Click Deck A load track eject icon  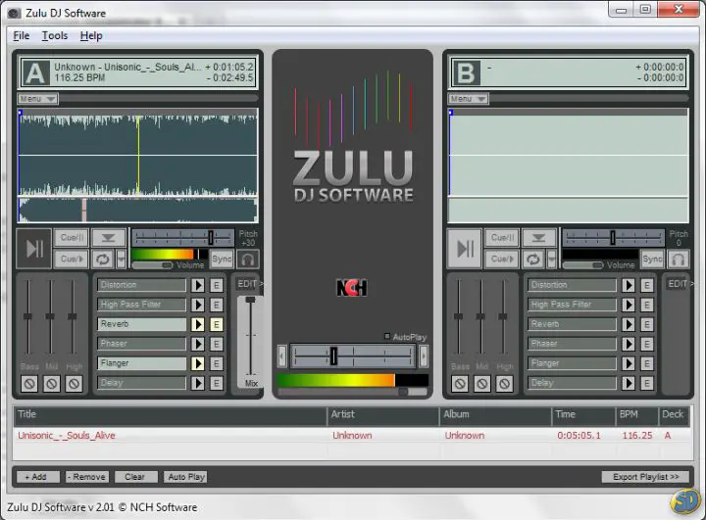pos(108,238)
